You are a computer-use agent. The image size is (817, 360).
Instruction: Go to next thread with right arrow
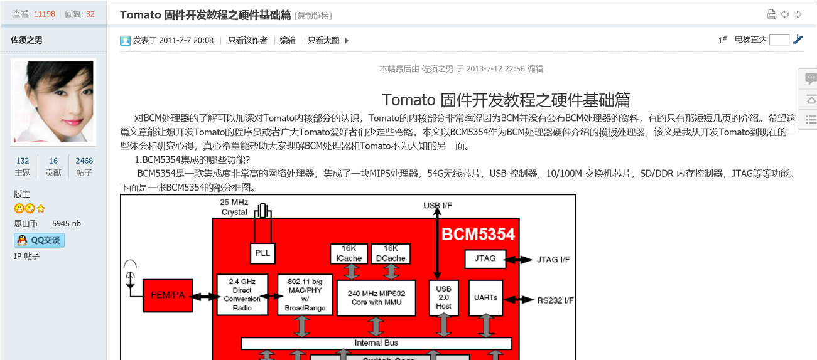click(x=798, y=14)
